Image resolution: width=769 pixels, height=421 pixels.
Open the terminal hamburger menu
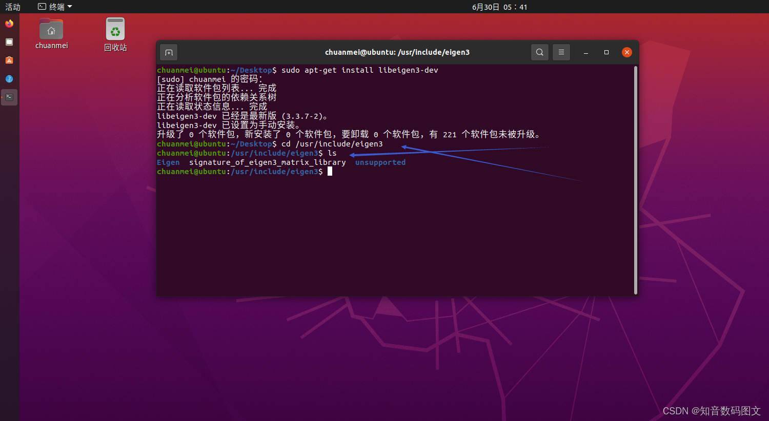561,52
